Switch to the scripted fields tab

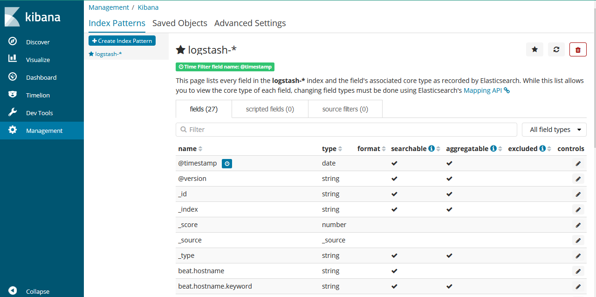coord(270,109)
